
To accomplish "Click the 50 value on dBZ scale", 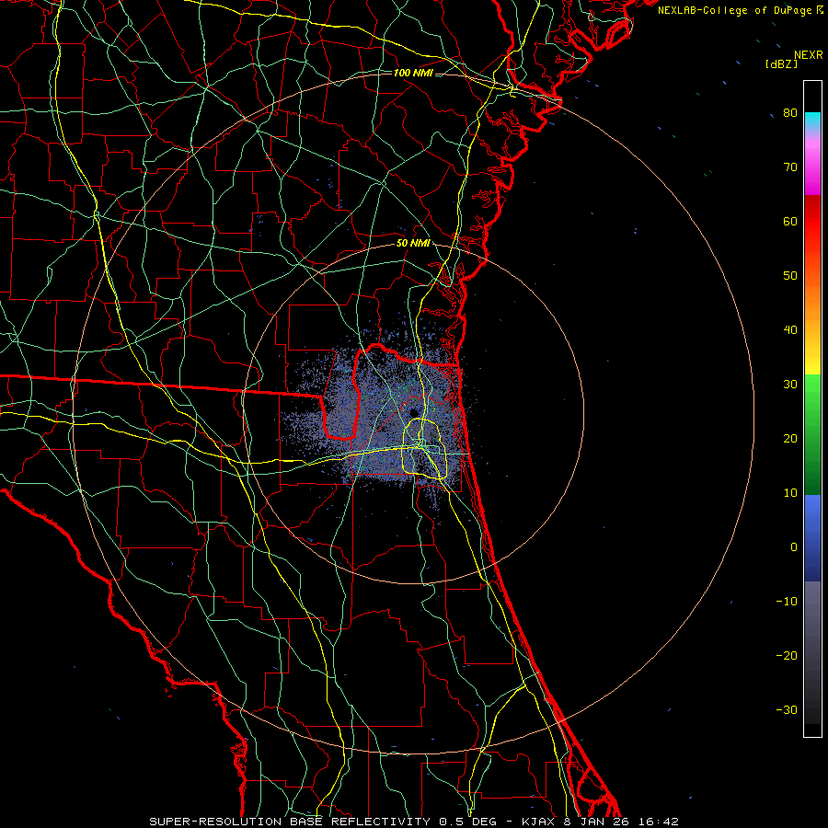I will tap(790, 276).
